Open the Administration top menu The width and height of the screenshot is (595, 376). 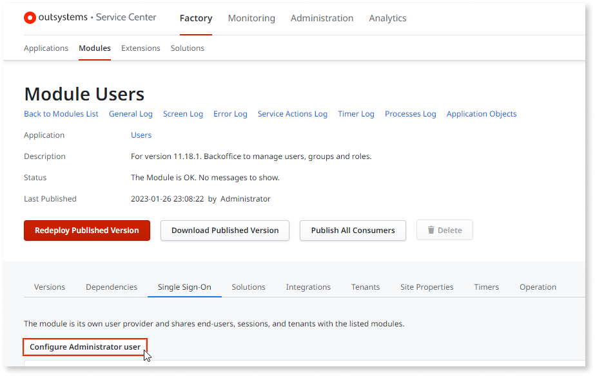pos(322,18)
